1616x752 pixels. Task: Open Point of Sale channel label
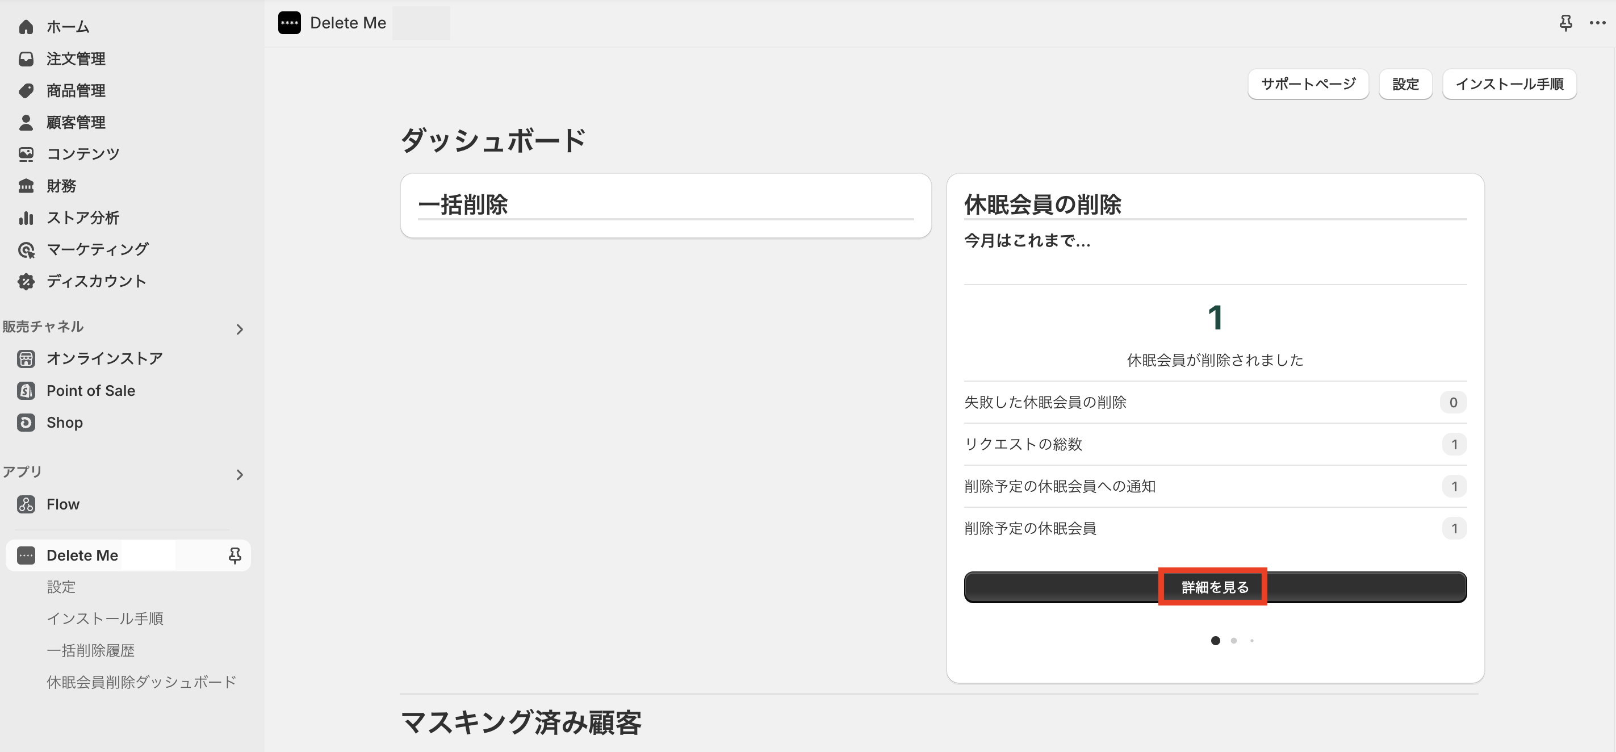pyautogui.click(x=91, y=390)
